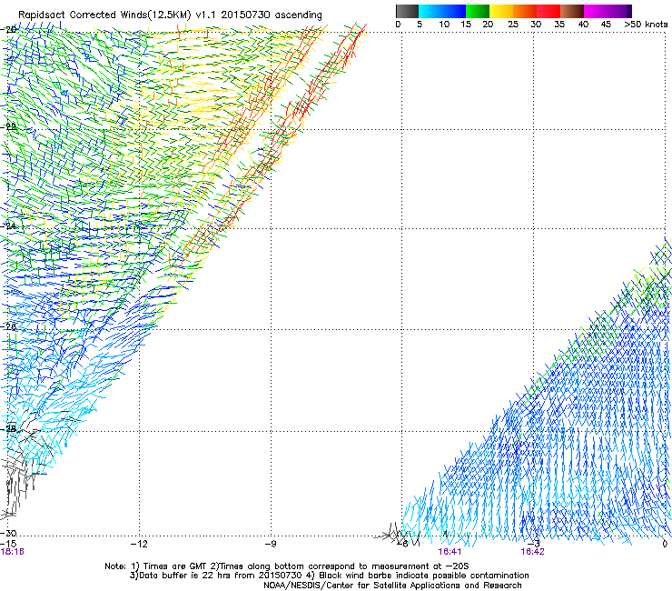Click the cyan 5-10 knots color swatch
Viewport: 672px width, 591px height.
pos(430,11)
